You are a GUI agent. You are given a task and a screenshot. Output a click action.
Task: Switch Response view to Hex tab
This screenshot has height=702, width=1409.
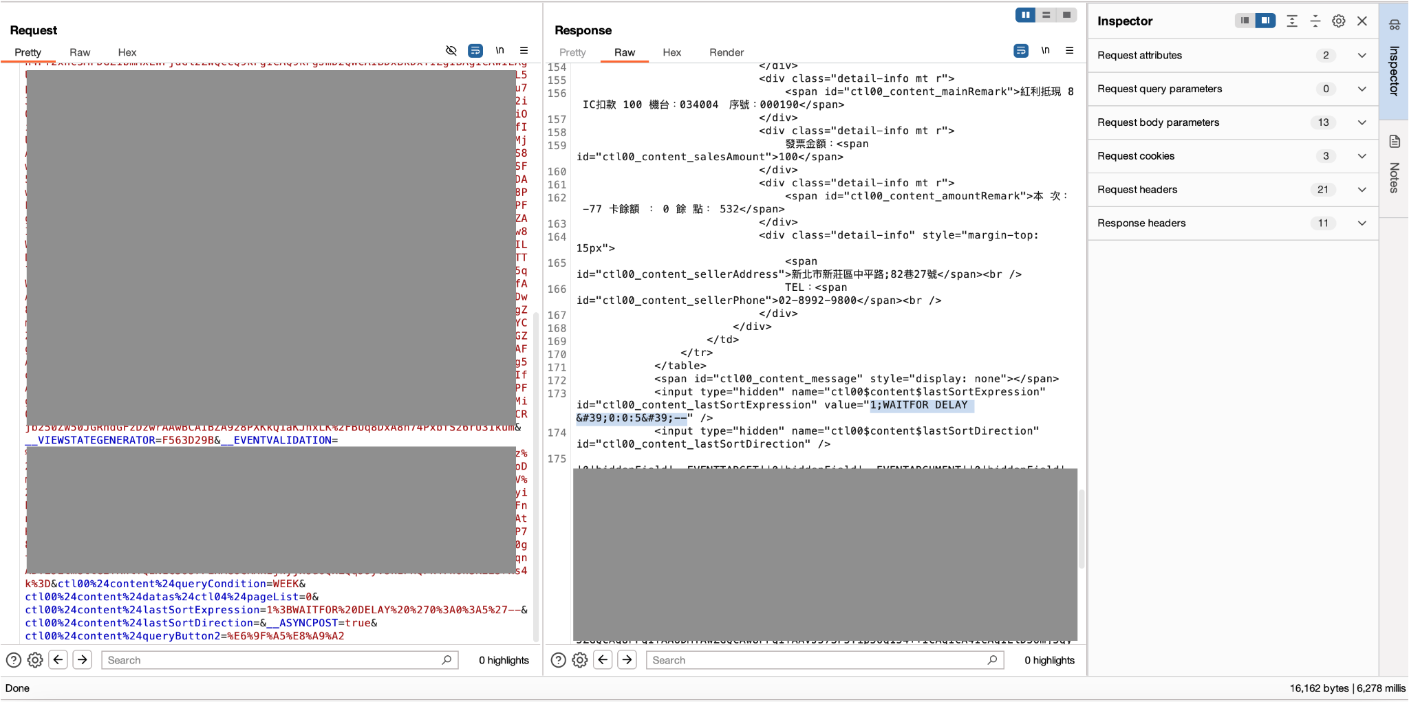672,52
